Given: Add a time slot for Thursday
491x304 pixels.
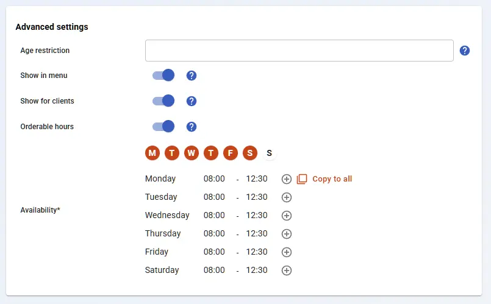Looking at the screenshot, I should (x=287, y=234).
